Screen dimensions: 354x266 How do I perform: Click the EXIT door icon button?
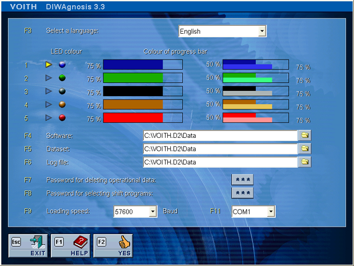click(x=28, y=245)
